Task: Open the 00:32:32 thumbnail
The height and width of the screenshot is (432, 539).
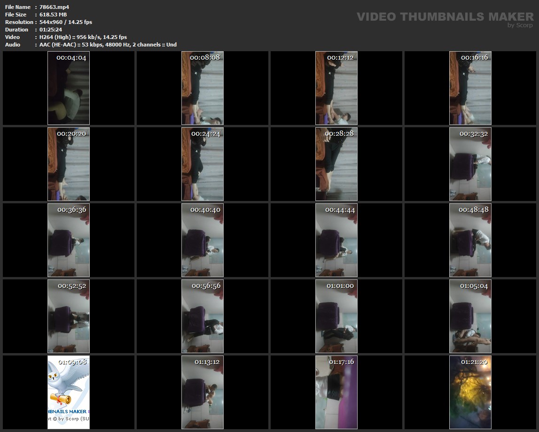Action: (x=470, y=164)
